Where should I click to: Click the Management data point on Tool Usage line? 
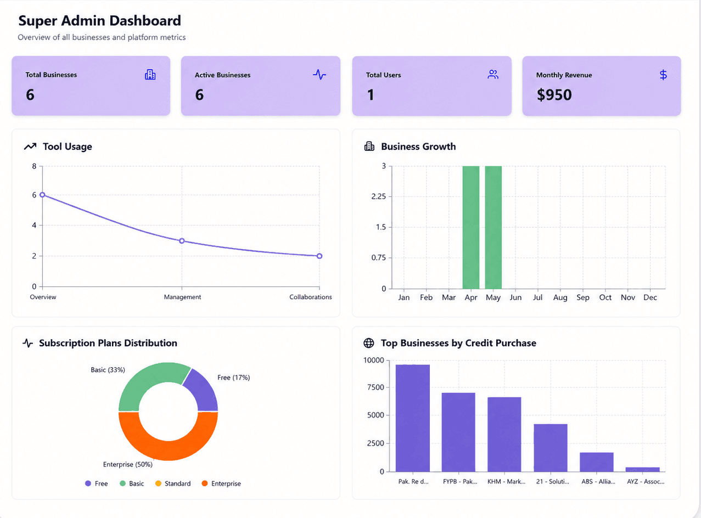[182, 241]
